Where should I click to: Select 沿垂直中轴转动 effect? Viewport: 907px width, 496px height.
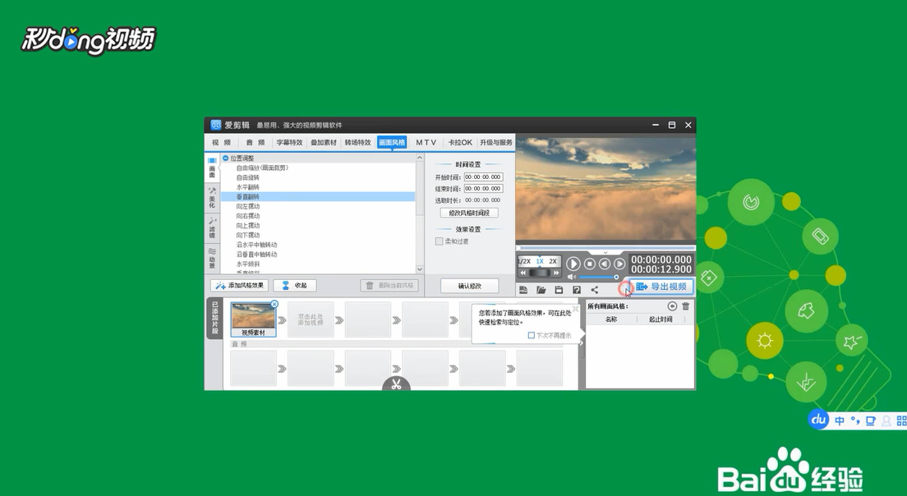(x=256, y=255)
